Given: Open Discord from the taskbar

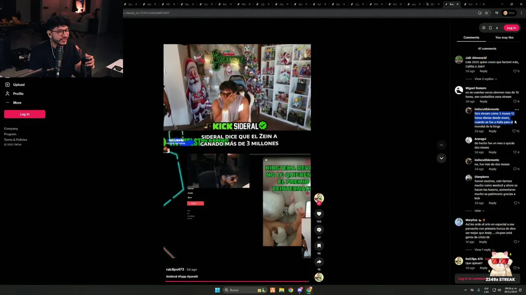Looking at the screenshot, I should pos(300,290).
